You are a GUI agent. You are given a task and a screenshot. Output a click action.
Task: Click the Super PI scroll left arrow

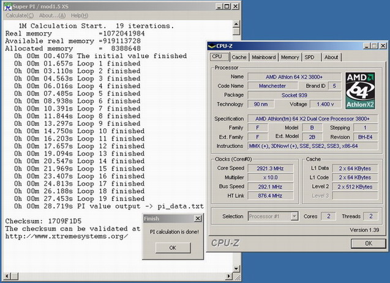[7, 276]
